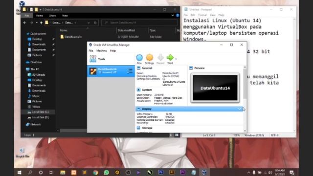Collapse the highlighted Display section chevron
Screen dimensions: 313x176
(240, 109)
